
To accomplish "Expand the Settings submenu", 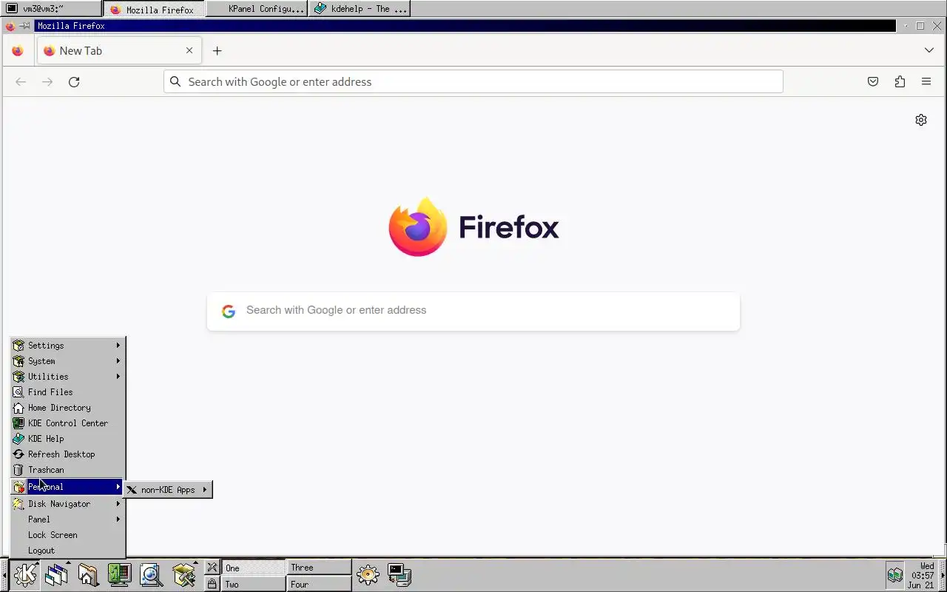I will tap(68, 346).
